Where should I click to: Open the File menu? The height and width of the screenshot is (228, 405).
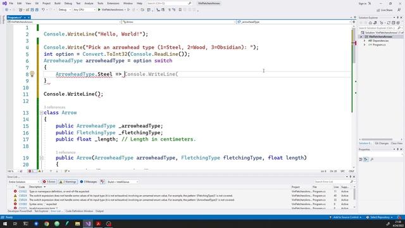11,3
